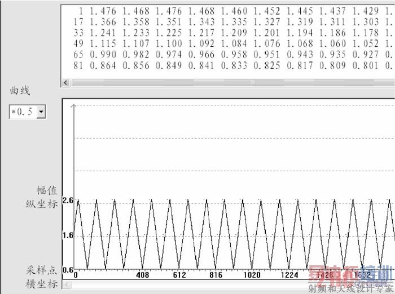Viewport: 395px width, 294px height.
Task: Click the 2.6 label on the vertical axis
Action: pos(68,201)
